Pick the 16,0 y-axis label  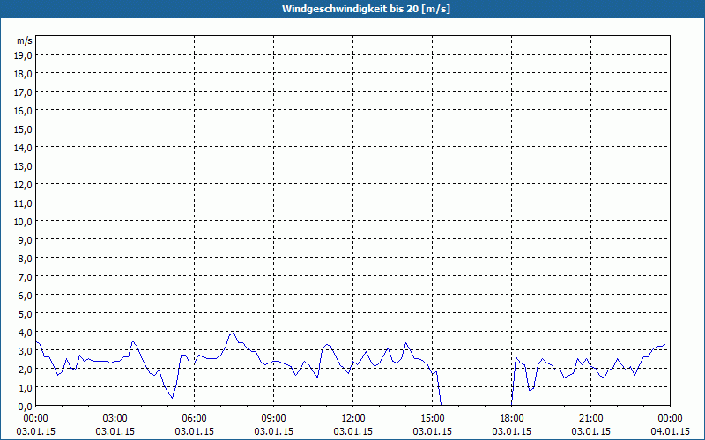point(25,111)
